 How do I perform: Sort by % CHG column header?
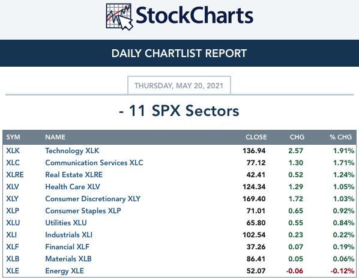[x=340, y=137]
